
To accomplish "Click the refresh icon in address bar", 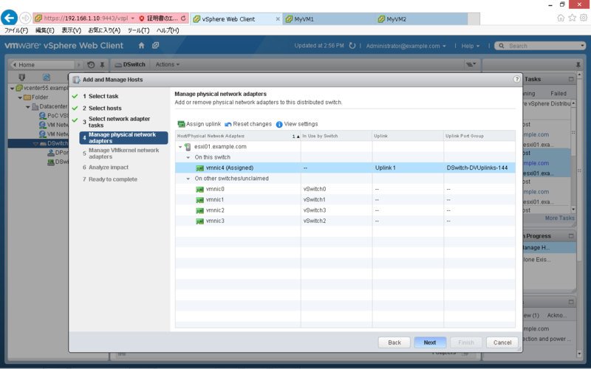I will [x=183, y=18].
